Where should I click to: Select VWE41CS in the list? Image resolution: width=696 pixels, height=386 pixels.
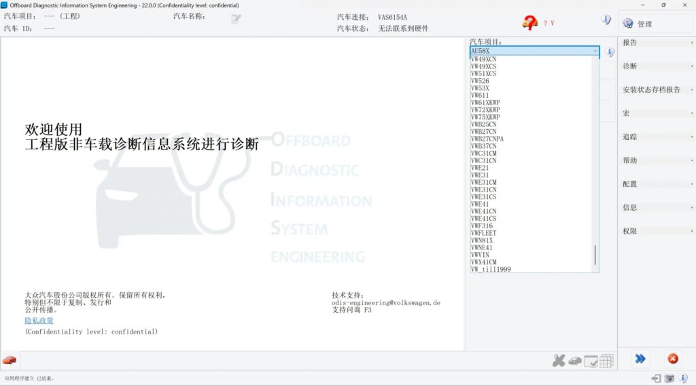531,218
